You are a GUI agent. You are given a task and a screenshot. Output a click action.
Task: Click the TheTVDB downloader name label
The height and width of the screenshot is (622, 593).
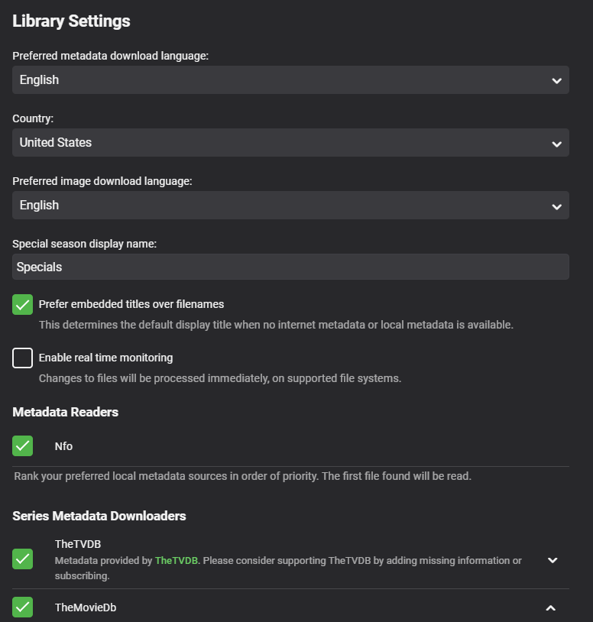(78, 545)
